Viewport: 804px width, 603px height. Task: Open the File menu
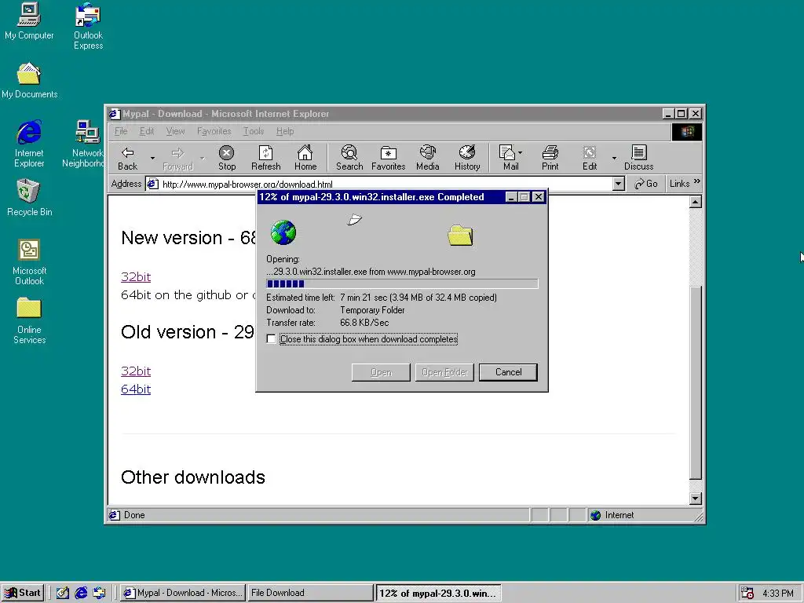121,131
